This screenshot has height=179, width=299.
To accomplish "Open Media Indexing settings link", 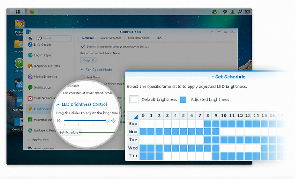I will click(x=46, y=77).
